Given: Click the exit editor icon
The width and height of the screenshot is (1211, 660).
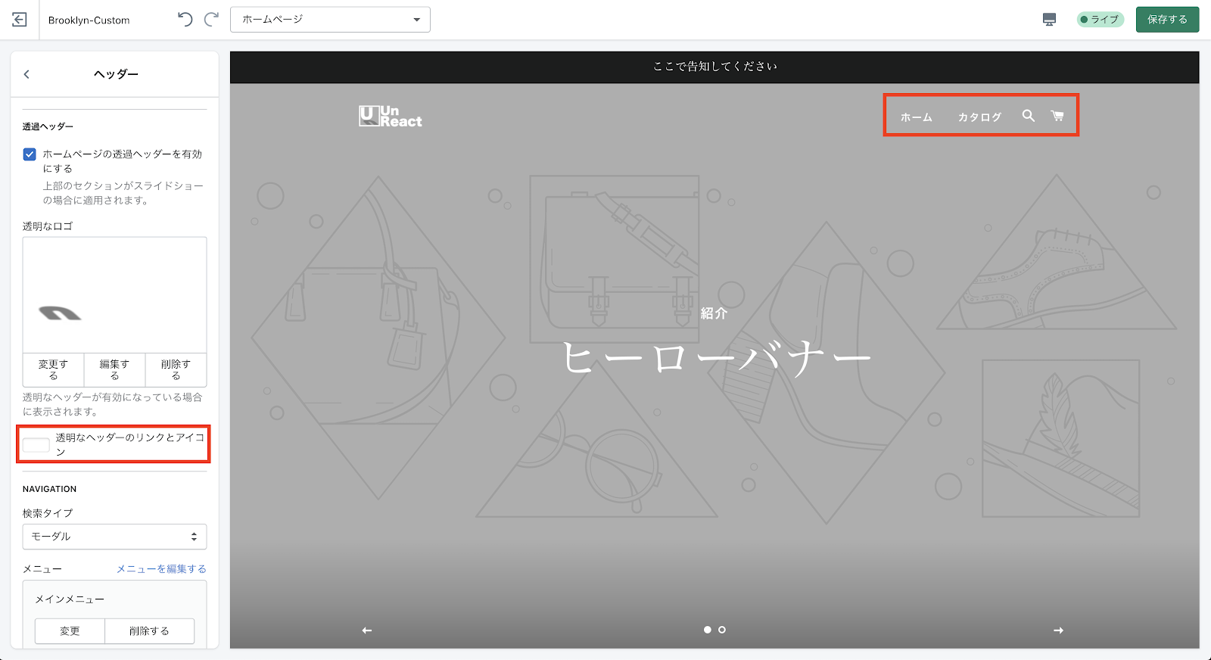Looking at the screenshot, I should coord(20,20).
